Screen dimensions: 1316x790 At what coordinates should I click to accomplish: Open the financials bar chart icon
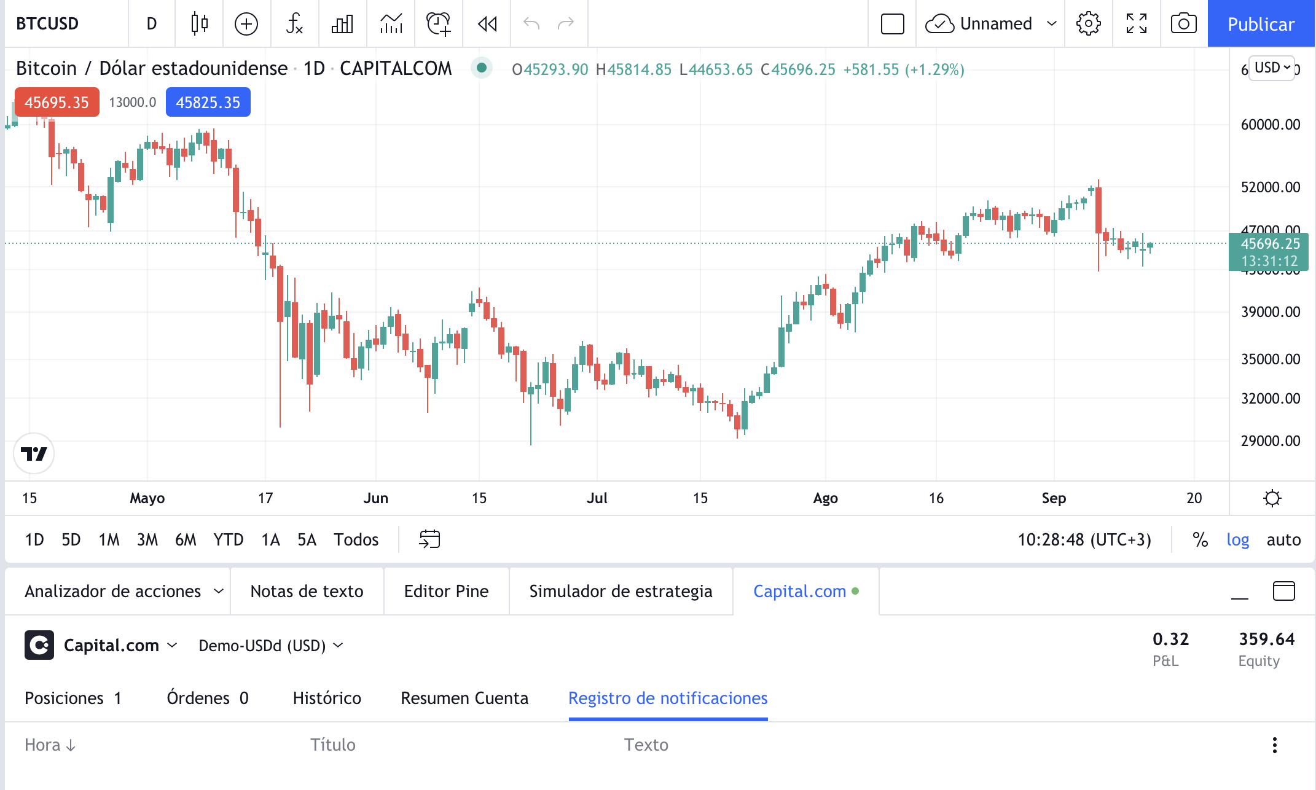pyautogui.click(x=342, y=24)
